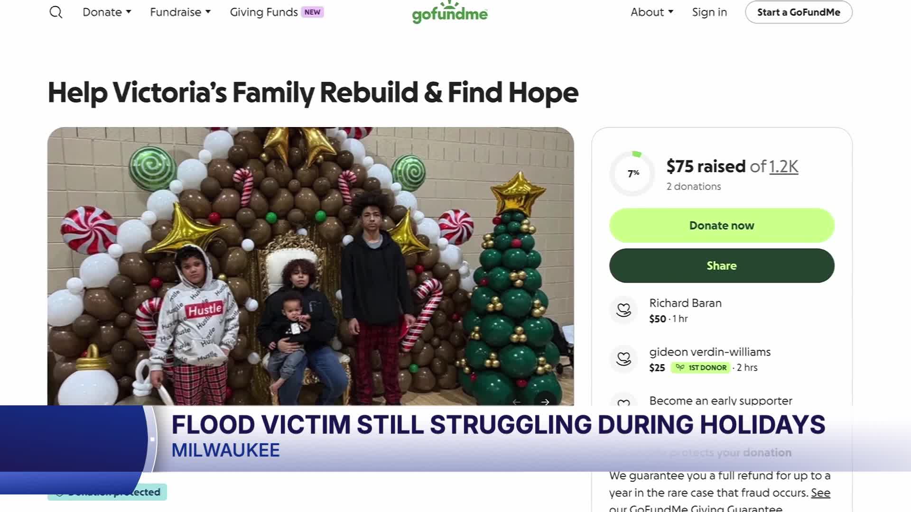
Task: Click Richard Baran's donor heart icon
Action: [x=623, y=310]
